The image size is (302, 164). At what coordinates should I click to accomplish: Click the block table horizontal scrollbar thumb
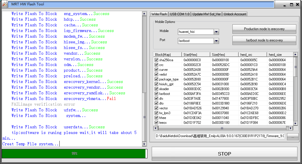(222, 128)
